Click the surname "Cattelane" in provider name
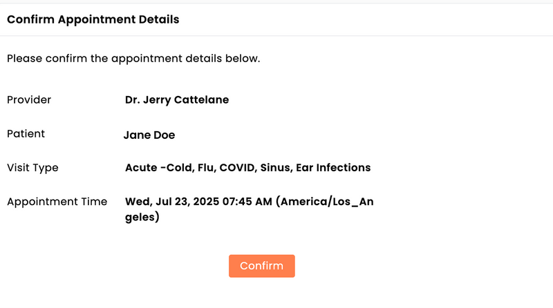This screenshot has width=553, height=308. 200,99
